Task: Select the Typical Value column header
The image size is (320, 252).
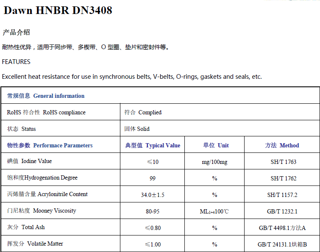Action: coord(153,145)
